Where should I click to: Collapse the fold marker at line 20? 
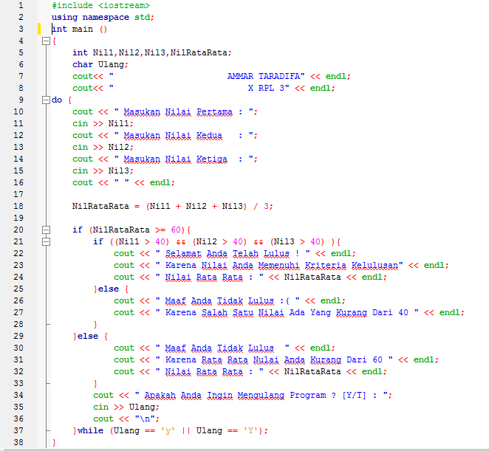click(46, 230)
